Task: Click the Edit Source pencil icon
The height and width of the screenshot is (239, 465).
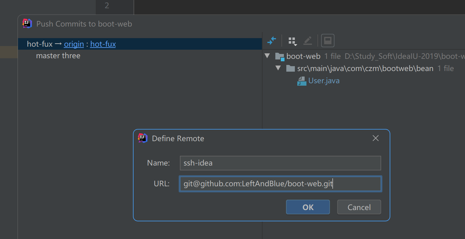Action: (x=308, y=40)
